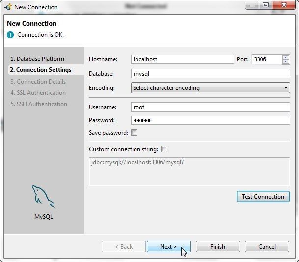Close the New Connection window
The image size is (299, 262).
[284, 5]
